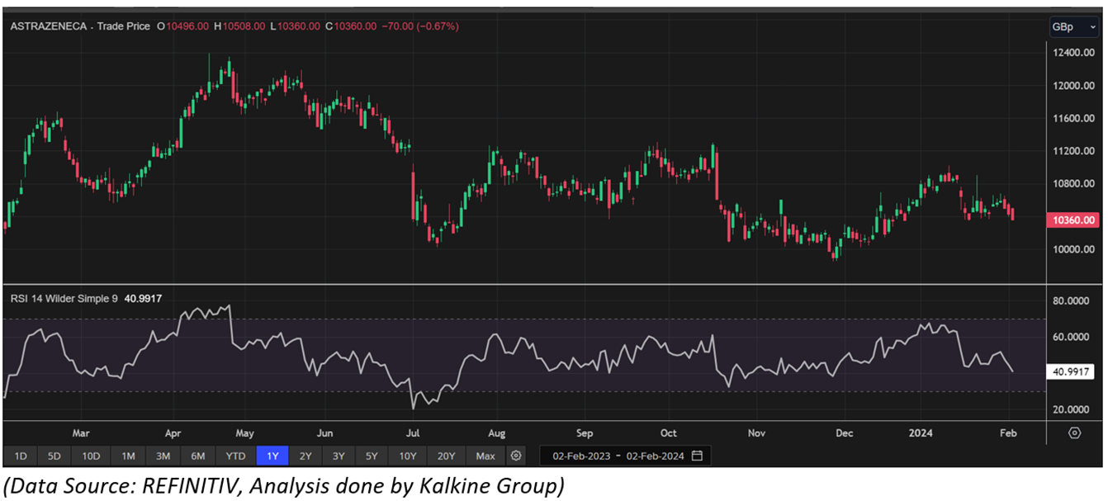This screenshot has height=501, width=1108.
Task: Select the 10Y time range
Action: 408,456
